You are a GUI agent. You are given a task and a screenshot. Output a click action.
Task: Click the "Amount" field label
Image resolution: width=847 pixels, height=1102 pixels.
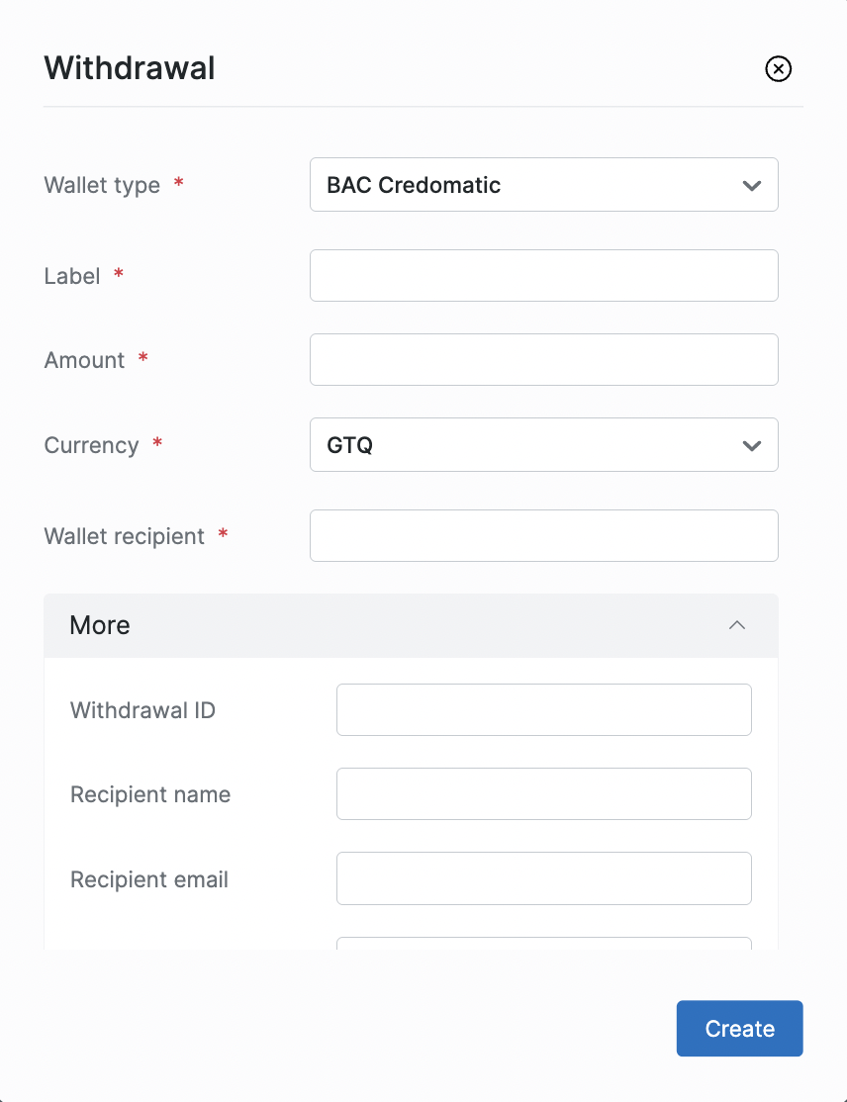(84, 360)
